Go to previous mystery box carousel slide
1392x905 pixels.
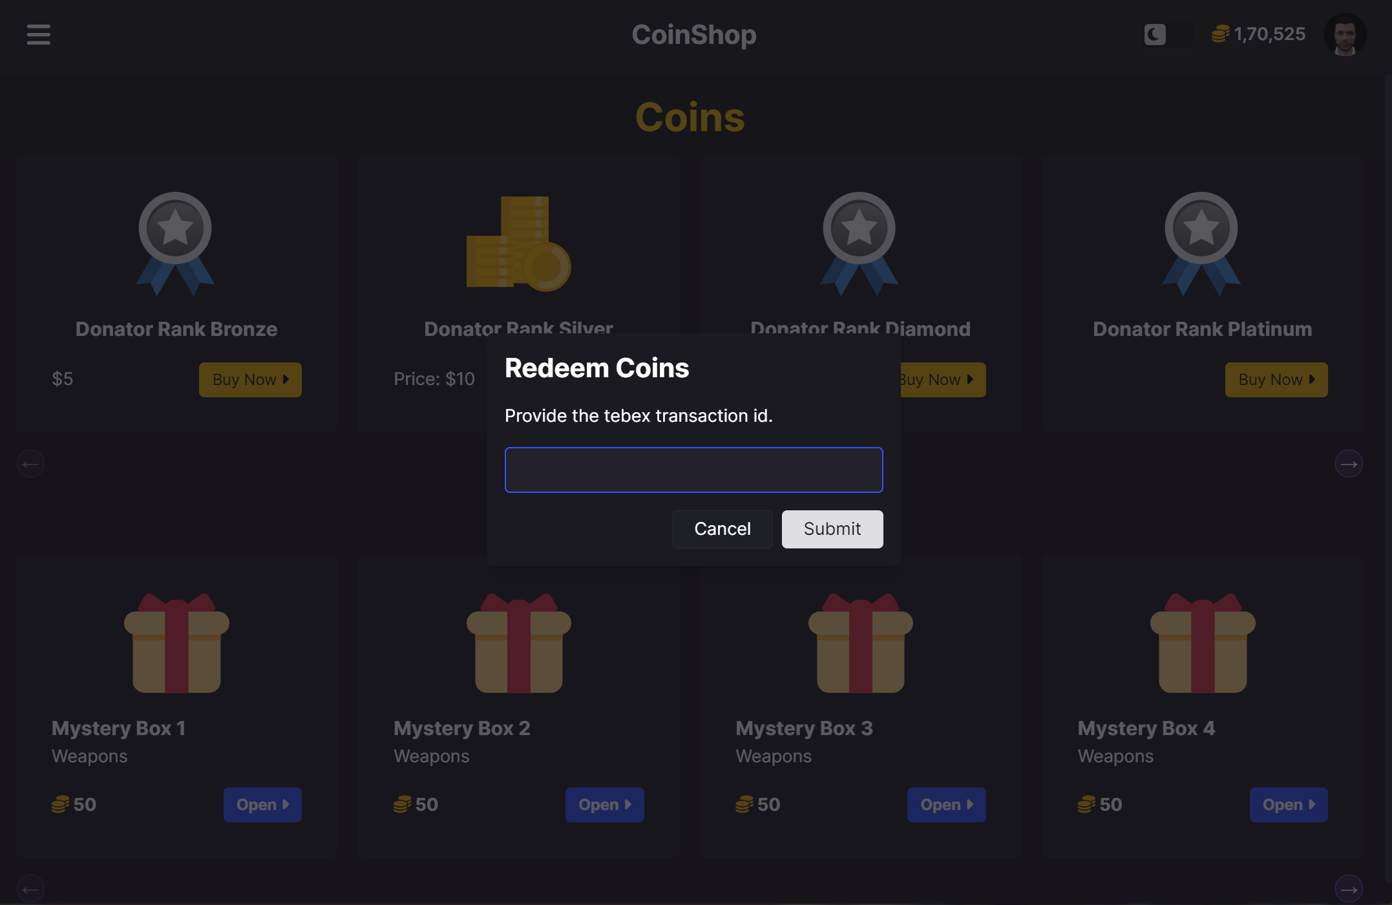click(x=30, y=889)
